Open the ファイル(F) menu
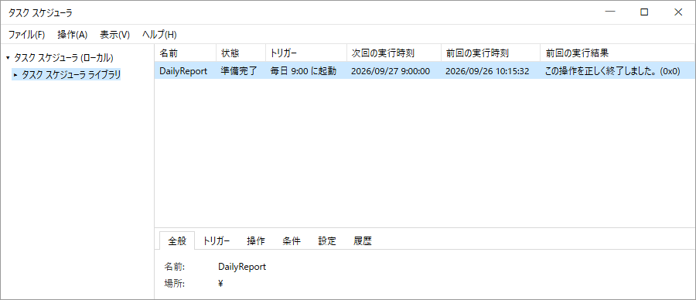696x300 pixels. click(26, 35)
